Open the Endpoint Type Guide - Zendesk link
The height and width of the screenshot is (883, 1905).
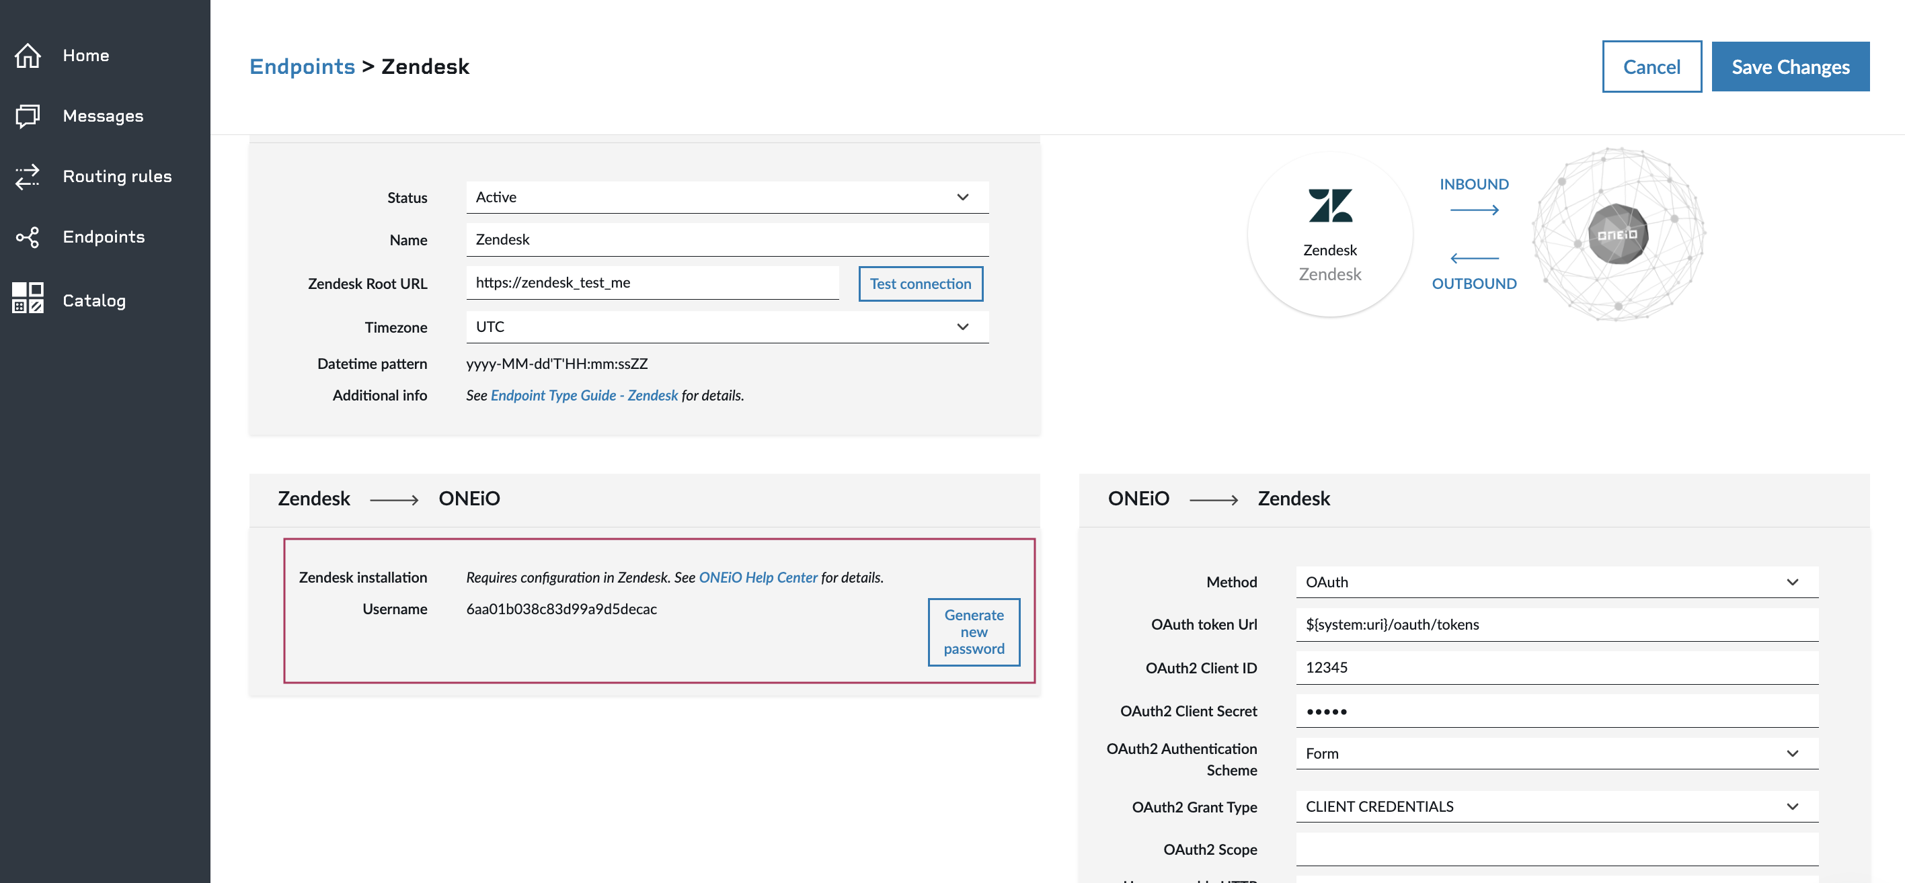[584, 395]
